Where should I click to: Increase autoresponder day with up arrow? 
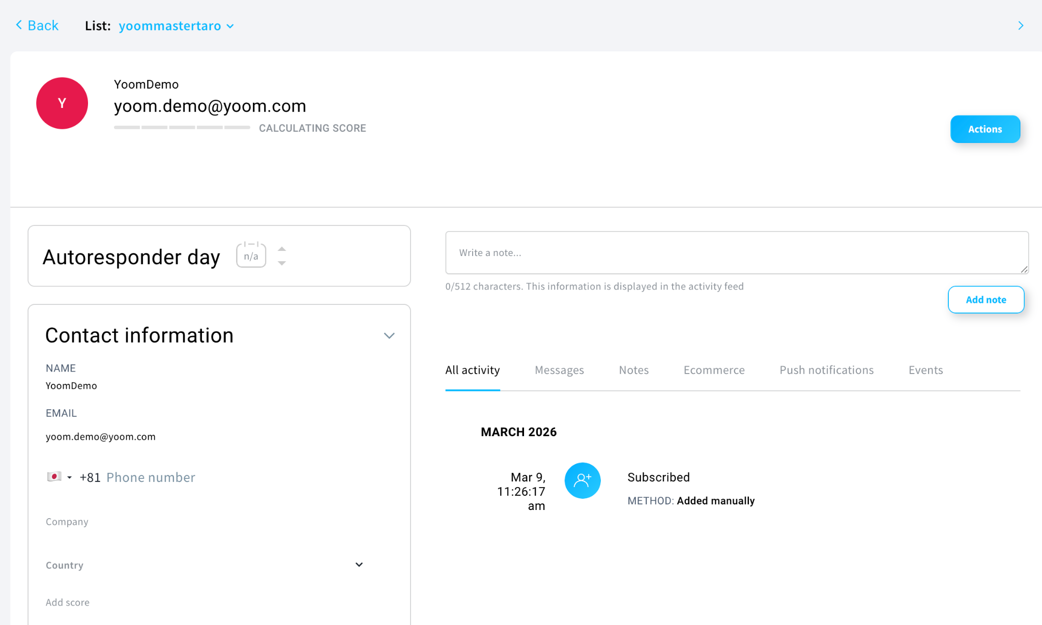click(282, 249)
